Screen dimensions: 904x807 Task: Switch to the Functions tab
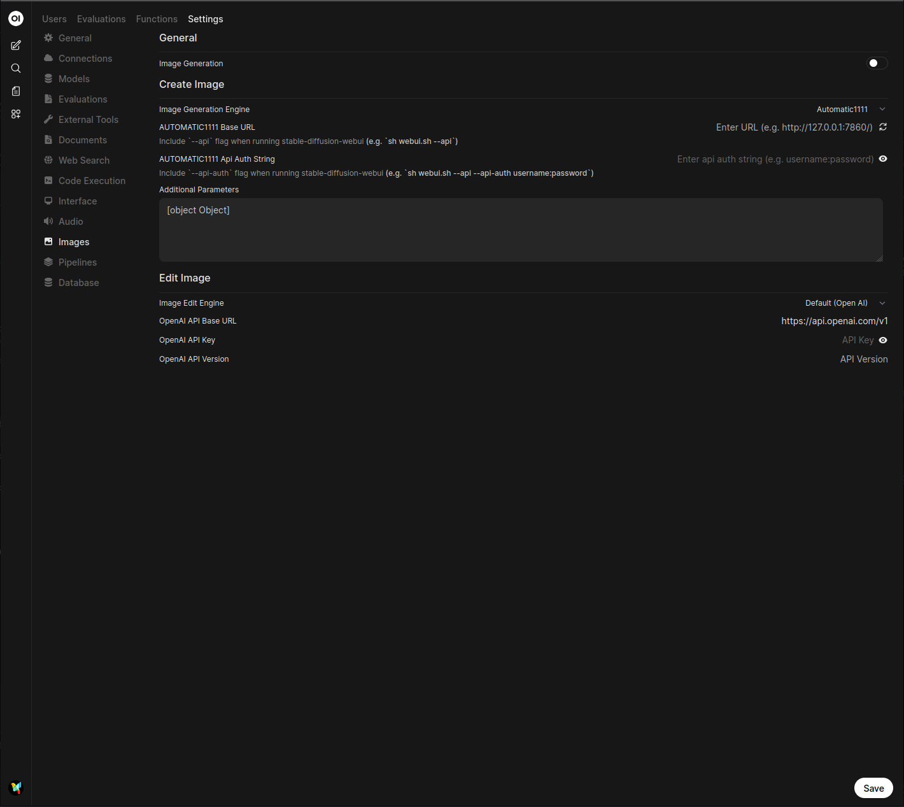click(x=157, y=19)
